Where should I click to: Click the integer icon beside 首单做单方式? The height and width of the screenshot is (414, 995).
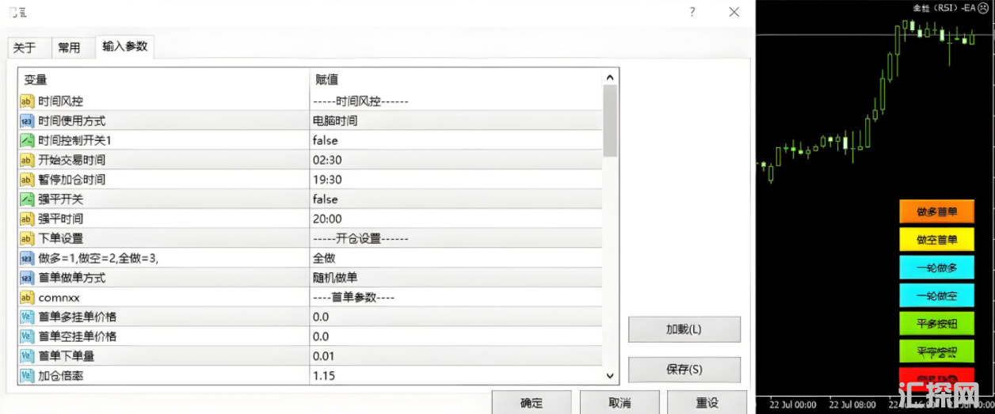tap(27, 278)
